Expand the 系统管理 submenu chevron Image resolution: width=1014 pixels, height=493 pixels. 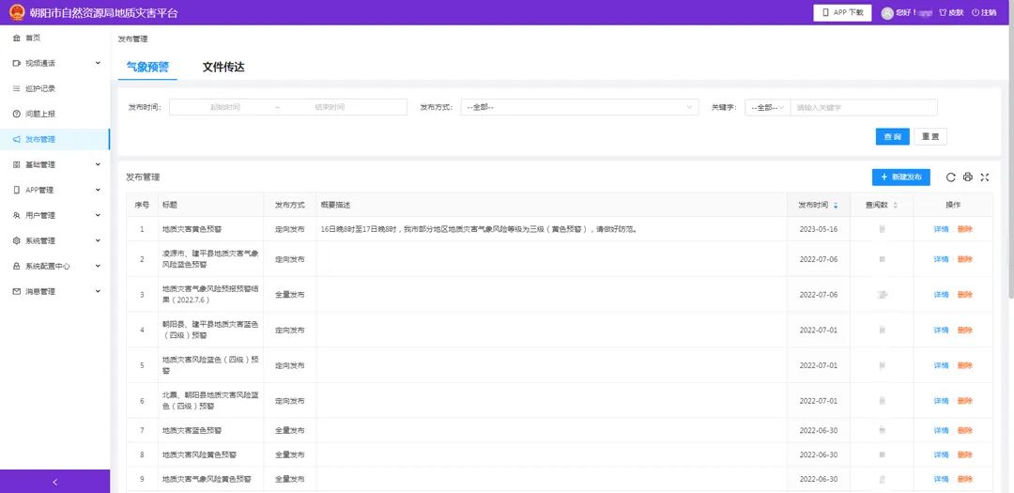click(x=98, y=240)
